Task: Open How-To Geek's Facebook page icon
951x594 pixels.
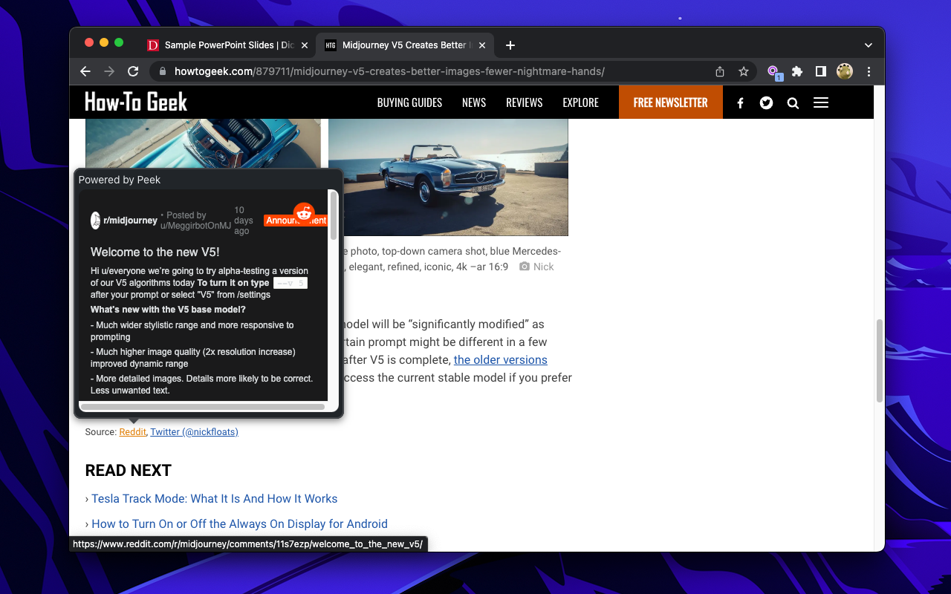Action: click(740, 102)
